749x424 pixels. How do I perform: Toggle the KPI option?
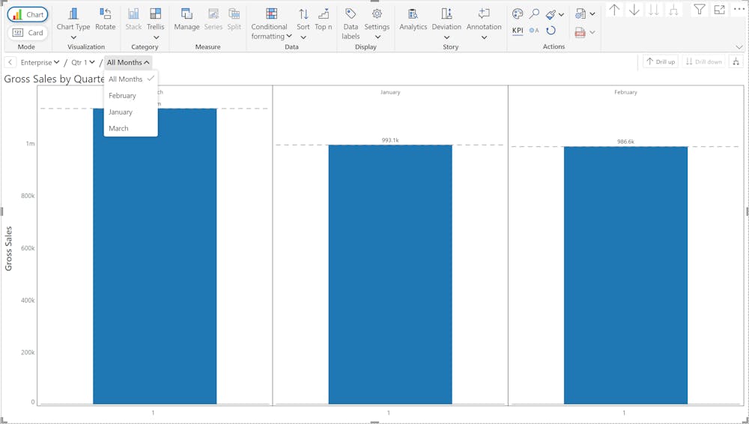point(518,31)
